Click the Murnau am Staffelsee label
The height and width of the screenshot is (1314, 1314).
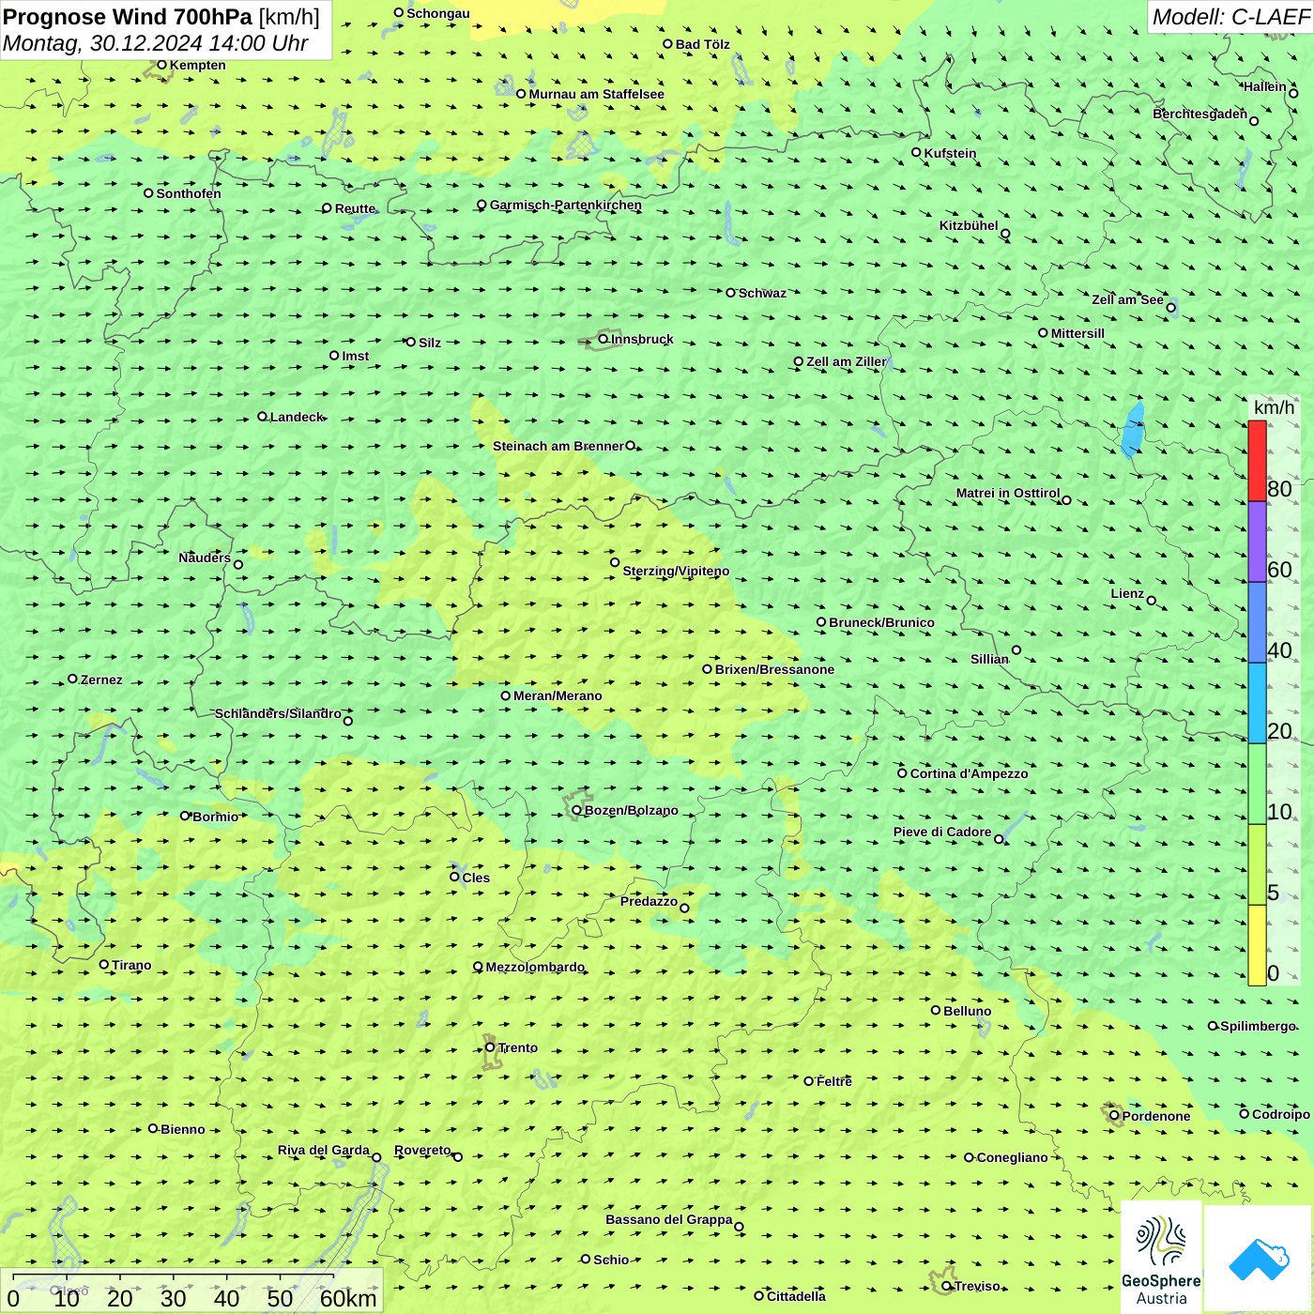pos(596,94)
